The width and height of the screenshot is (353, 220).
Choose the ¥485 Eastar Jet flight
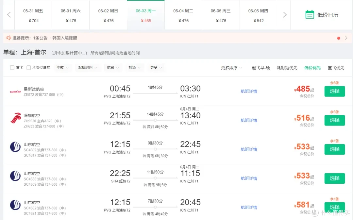(335, 91)
